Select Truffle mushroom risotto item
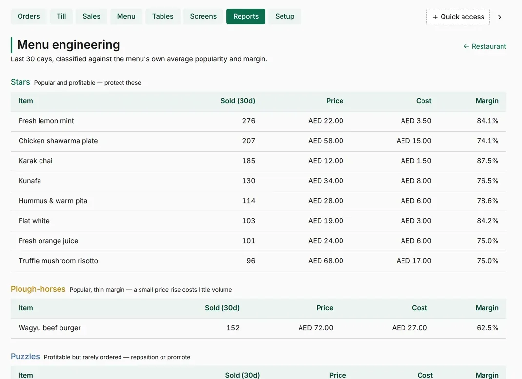The image size is (522, 379). 58,261
